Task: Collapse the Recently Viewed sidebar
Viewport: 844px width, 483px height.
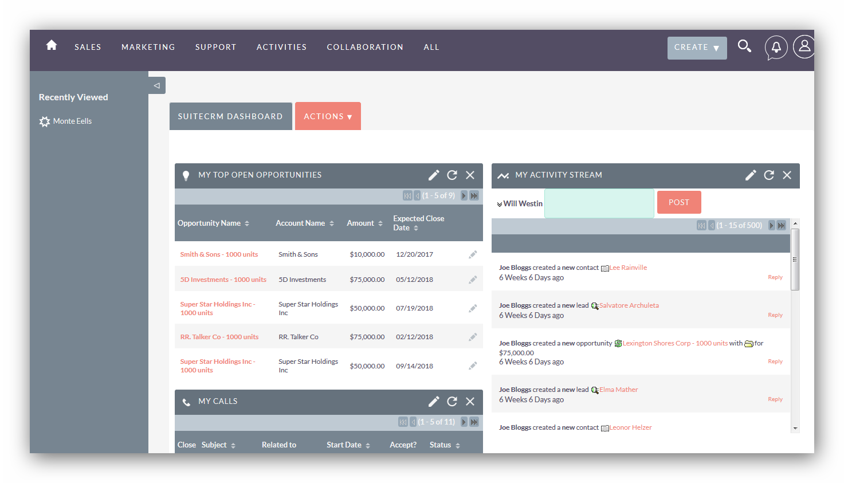Action: click(156, 85)
